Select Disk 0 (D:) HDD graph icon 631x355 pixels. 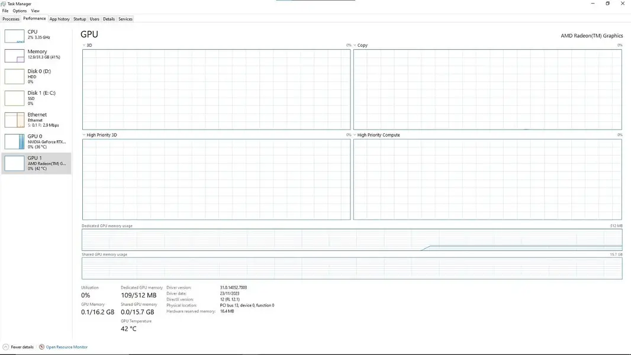[x=14, y=76]
